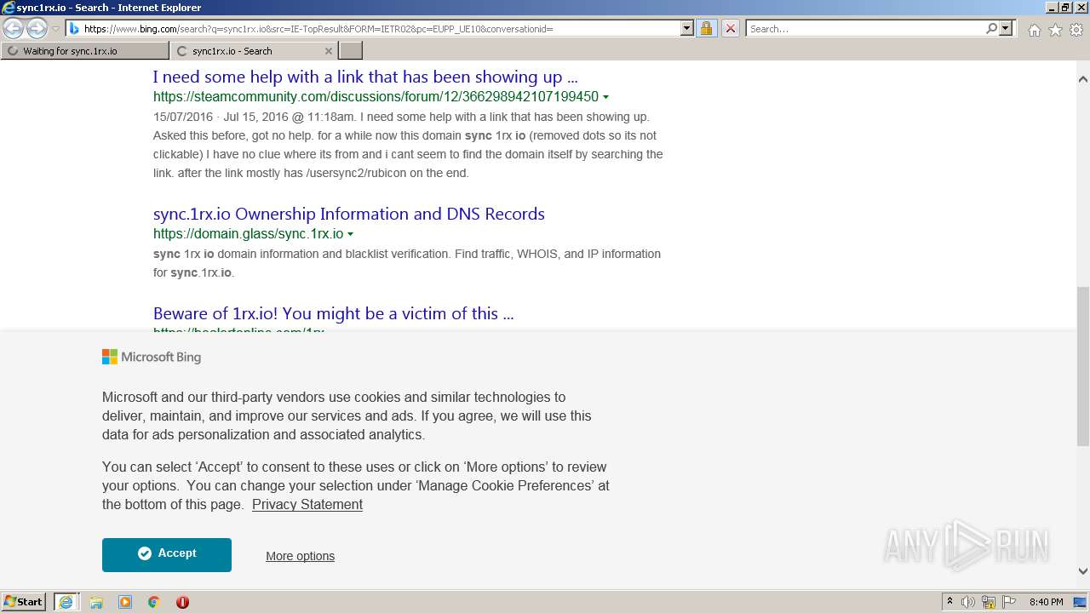The height and width of the screenshot is (613, 1090).
Task: Select the Bing address bar URL field
Action: click(373, 28)
